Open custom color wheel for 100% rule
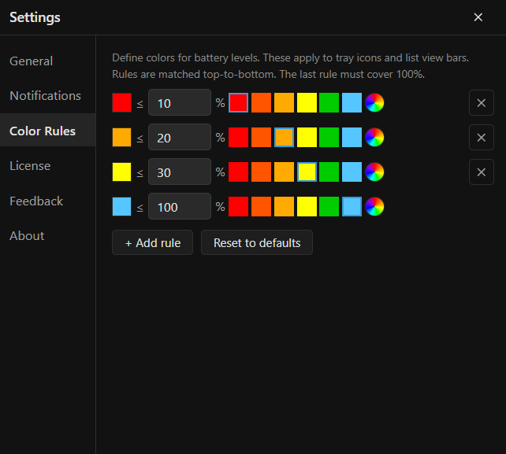Screen dimensions: 506x454 click(x=374, y=206)
